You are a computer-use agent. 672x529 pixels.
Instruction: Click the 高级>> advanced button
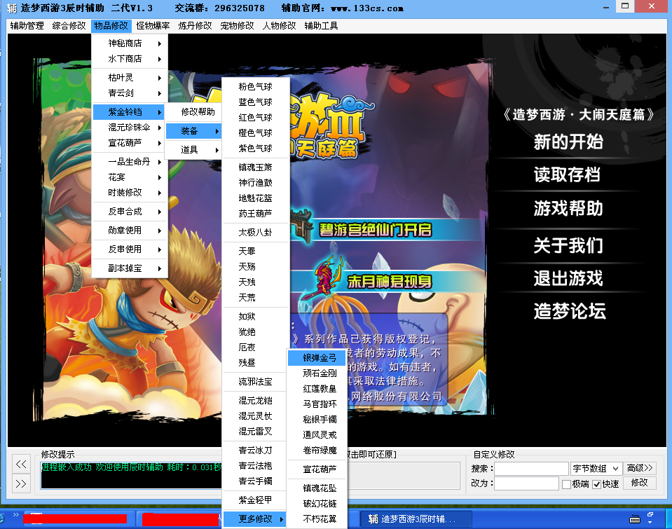(640, 468)
